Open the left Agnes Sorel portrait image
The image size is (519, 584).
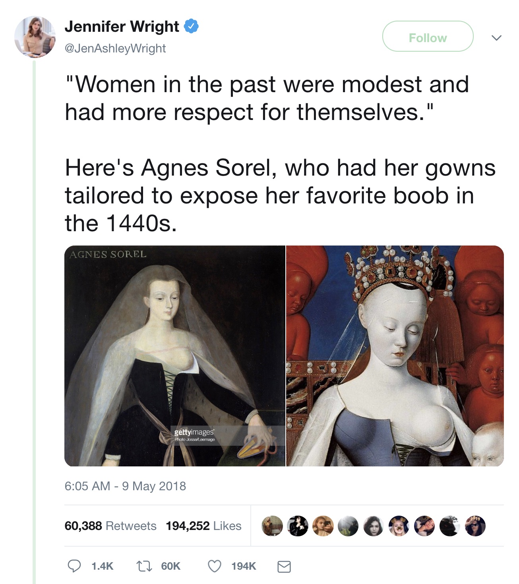[175, 356]
